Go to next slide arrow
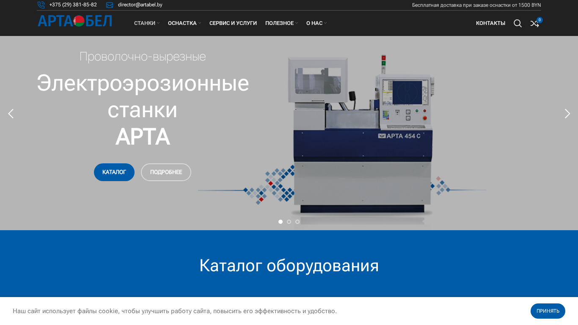This screenshot has height=325, width=578. (567, 113)
